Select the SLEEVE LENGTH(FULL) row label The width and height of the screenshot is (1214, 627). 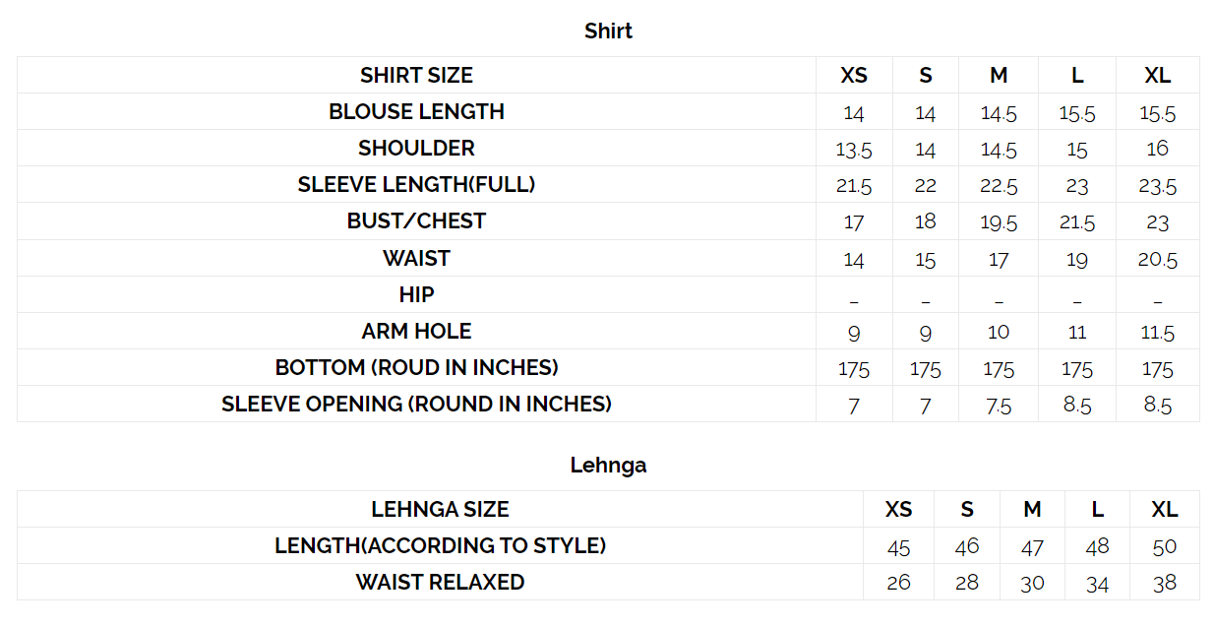point(416,184)
